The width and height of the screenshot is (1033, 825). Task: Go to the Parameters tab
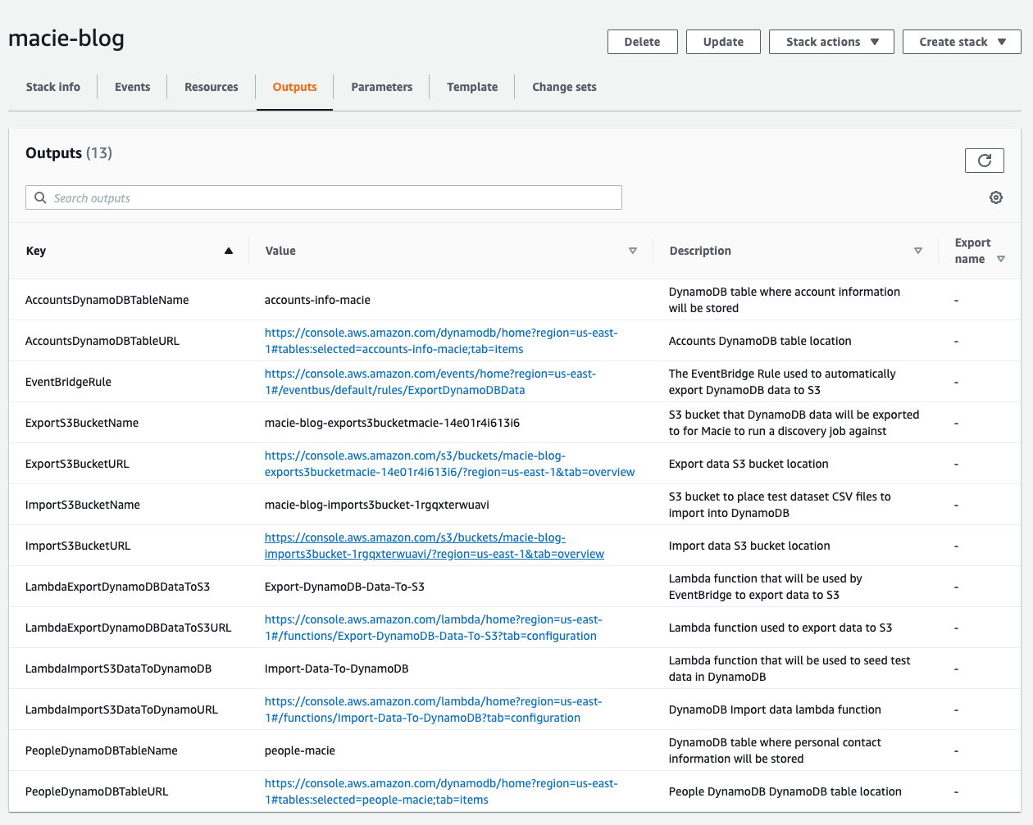coord(382,87)
